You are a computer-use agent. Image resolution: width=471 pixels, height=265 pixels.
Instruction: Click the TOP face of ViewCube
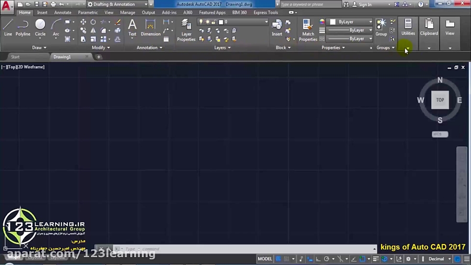pyautogui.click(x=440, y=100)
